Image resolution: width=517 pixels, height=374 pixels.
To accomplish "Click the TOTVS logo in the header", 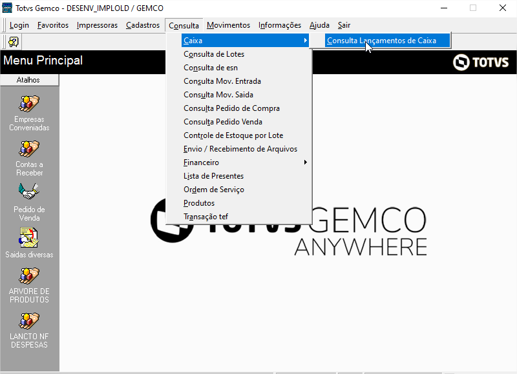I will pyautogui.click(x=481, y=62).
